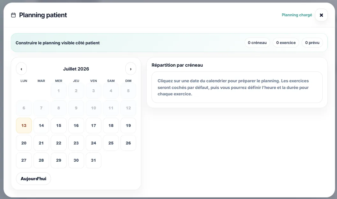Image resolution: width=337 pixels, height=199 pixels.
Task: Click date 20 in the calendar
Action: point(24,143)
